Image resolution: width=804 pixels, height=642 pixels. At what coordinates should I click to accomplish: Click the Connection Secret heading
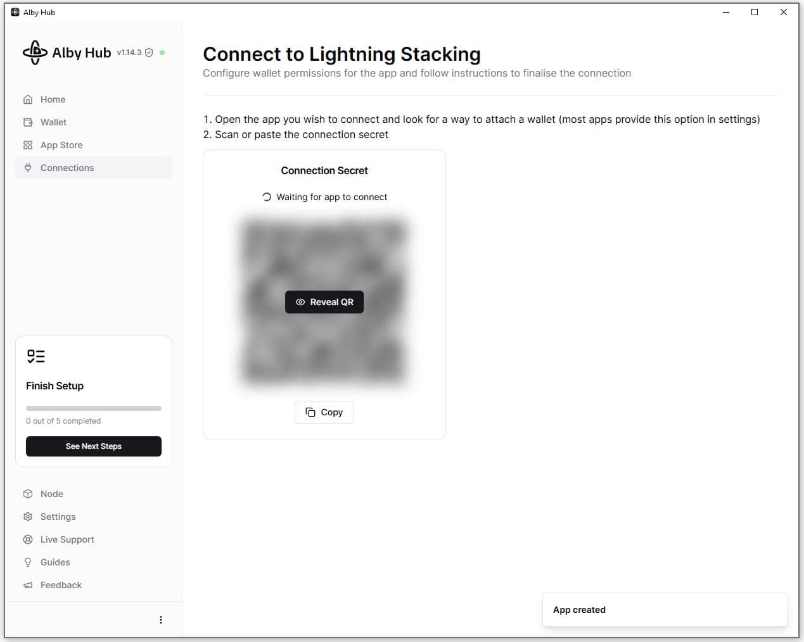click(324, 170)
